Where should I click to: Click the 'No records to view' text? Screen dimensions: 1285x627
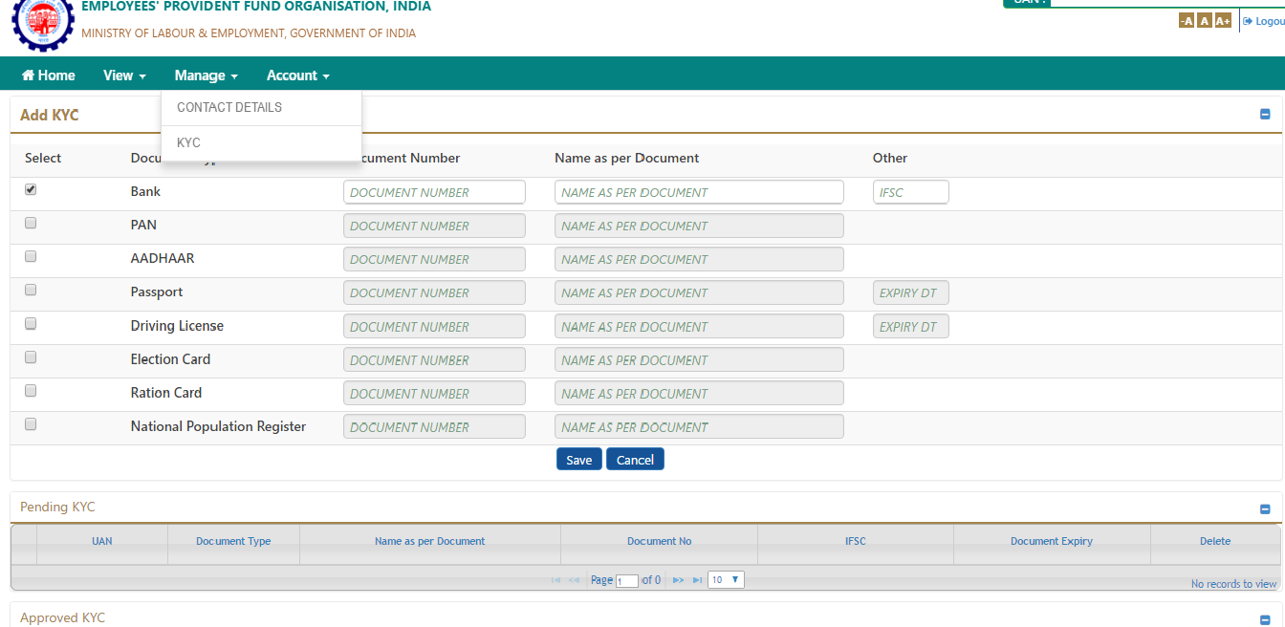[x=1233, y=584]
